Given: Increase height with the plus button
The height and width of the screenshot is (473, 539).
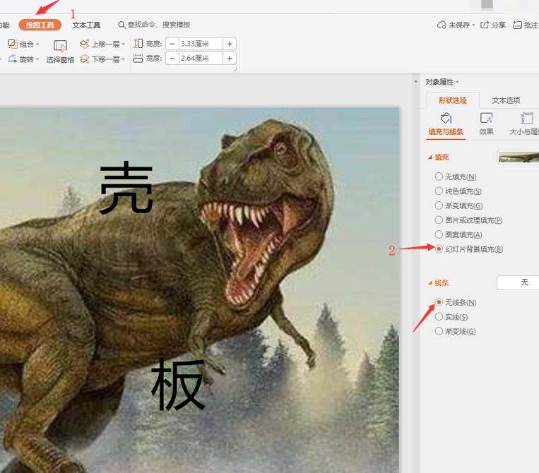Looking at the screenshot, I should coord(230,44).
